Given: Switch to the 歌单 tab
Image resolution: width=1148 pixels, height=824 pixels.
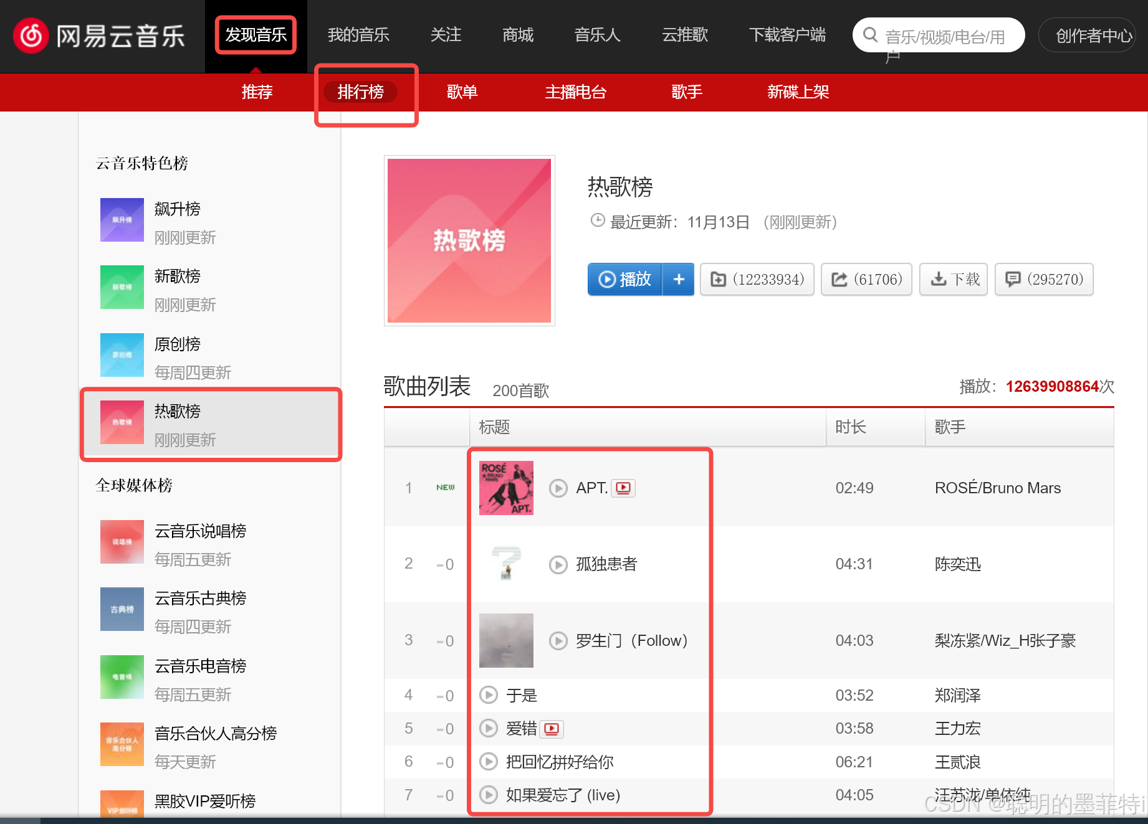Looking at the screenshot, I should pyautogui.click(x=462, y=92).
